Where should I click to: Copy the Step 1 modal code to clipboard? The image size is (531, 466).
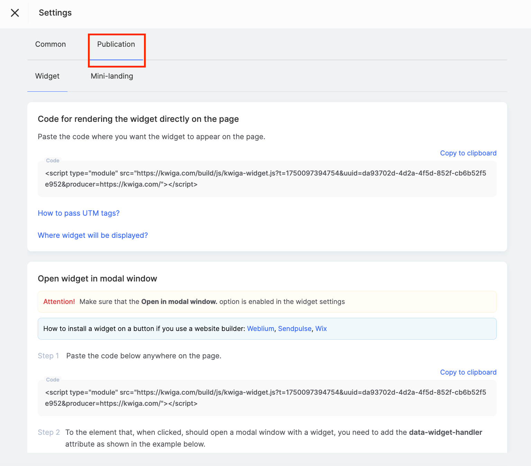pyautogui.click(x=468, y=372)
